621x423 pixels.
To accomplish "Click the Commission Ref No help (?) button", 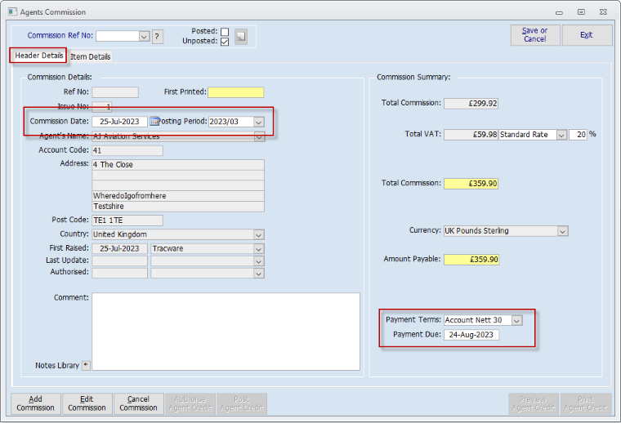I will [x=158, y=36].
